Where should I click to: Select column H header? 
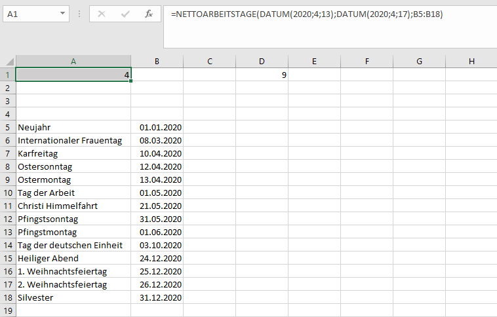pyautogui.click(x=471, y=61)
